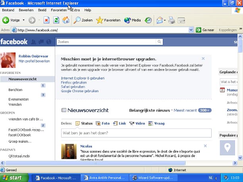Click the vertical scrollbar down arrow
Screen dimensions: 243x182
point(240,158)
